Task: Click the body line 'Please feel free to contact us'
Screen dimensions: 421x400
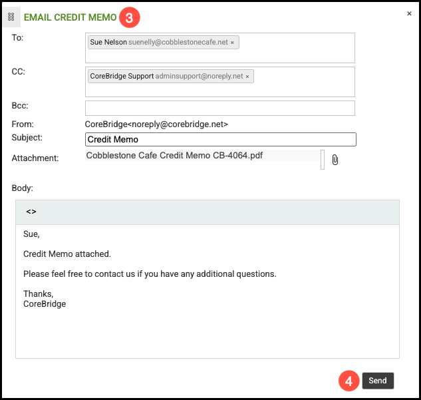Action: pyautogui.click(x=150, y=274)
